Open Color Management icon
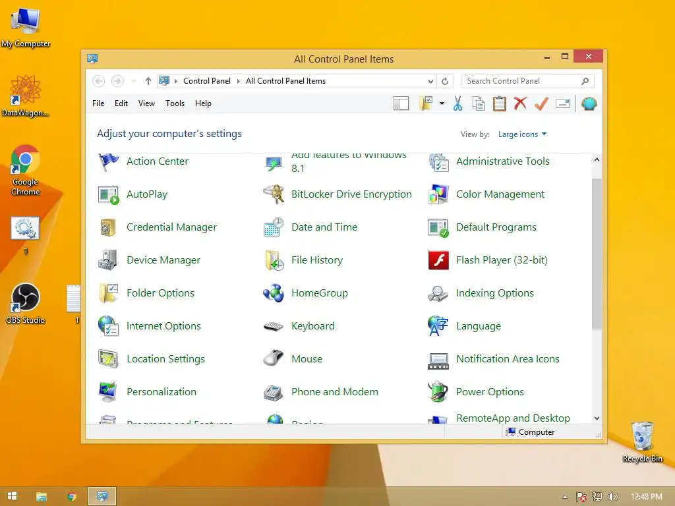Image resolution: width=675 pixels, height=506 pixels. click(x=438, y=194)
